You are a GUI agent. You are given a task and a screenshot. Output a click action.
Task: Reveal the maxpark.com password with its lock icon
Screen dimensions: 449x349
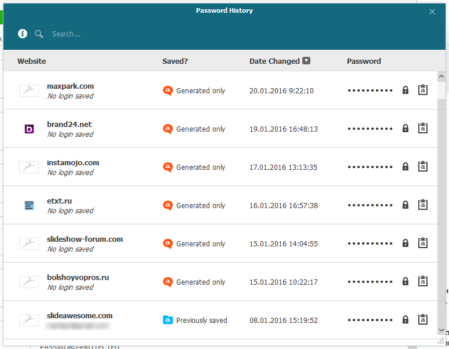pyautogui.click(x=405, y=90)
